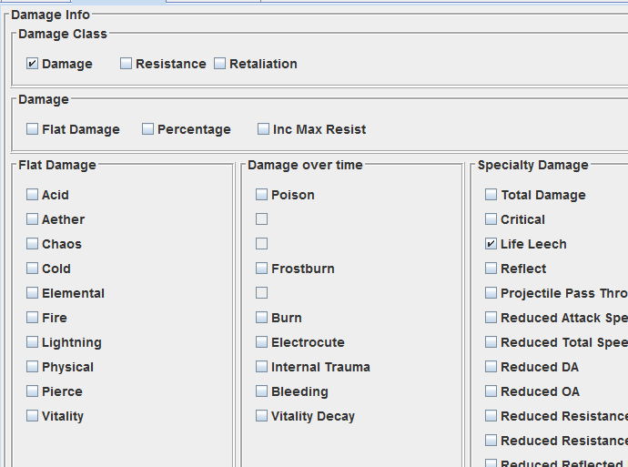Viewport: 628px width, 467px height.
Task: Enable the Flat Damage option
Action: [x=33, y=129]
